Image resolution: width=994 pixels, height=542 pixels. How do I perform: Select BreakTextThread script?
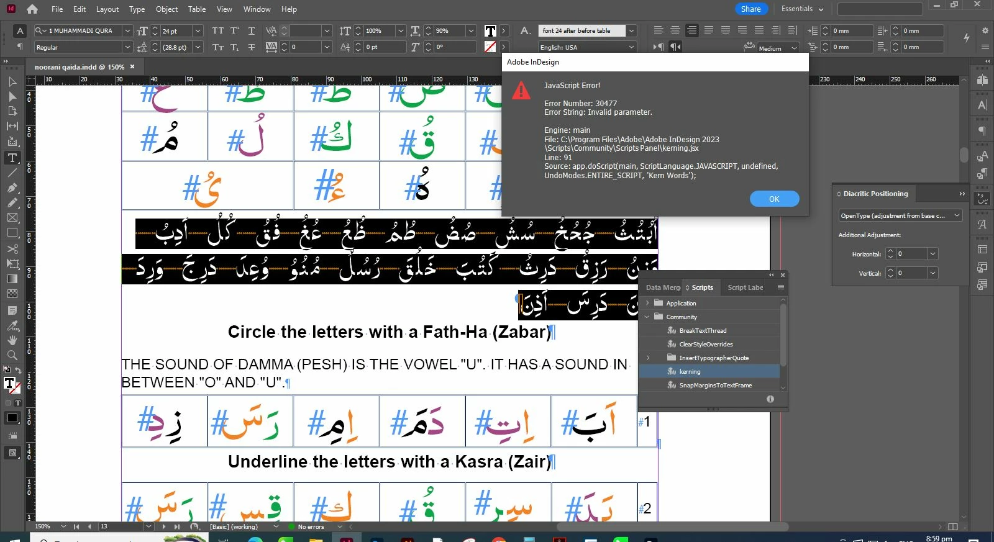pos(709,330)
